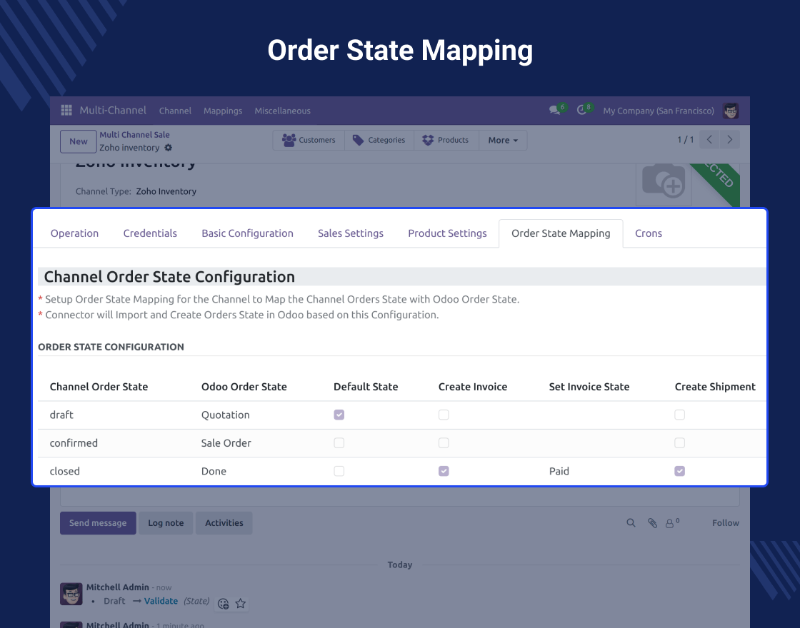Open the Customers smart button
Viewport: 800px width, 628px height.
[309, 140]
